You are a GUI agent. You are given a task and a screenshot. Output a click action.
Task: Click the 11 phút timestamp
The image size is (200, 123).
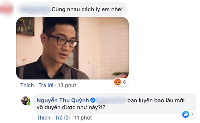pos(83,118)
